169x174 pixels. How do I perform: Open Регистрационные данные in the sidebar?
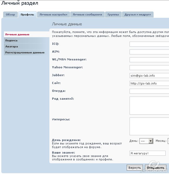tap(27, 52)
